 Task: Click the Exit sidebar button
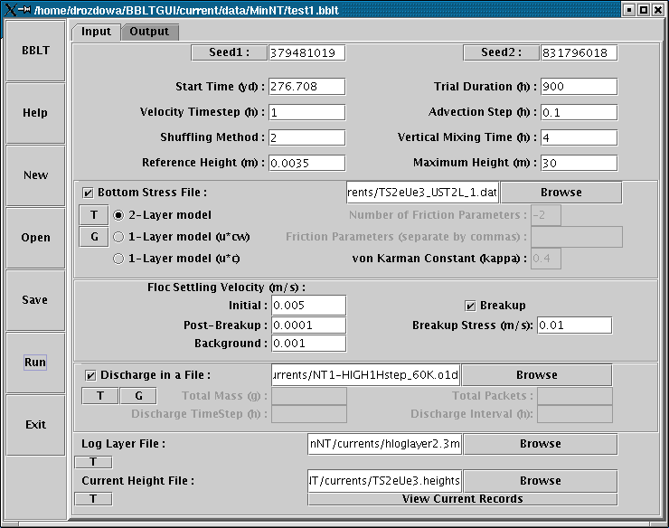click(x=35, y=424)
